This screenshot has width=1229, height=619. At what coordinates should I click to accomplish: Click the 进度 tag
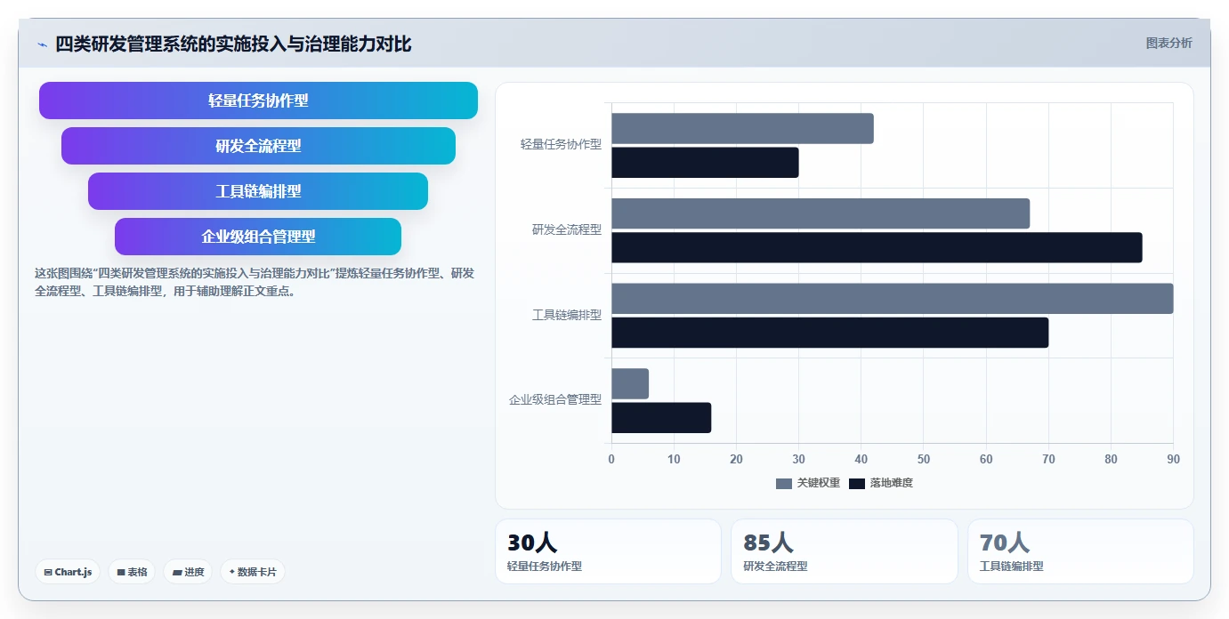click(x=188, y=572)
